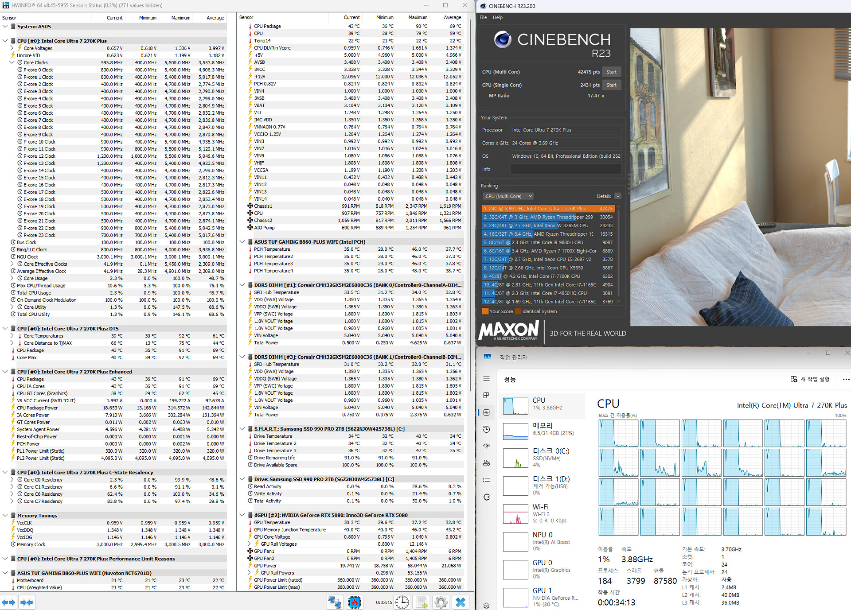Toggle Task Manager hamburger navigation menu
This screenshot has width=851, height=610.
pyautogui.click(x=486, y=379)
